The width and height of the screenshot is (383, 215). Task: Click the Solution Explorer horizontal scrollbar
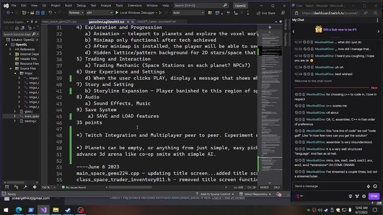coord(15,182)
